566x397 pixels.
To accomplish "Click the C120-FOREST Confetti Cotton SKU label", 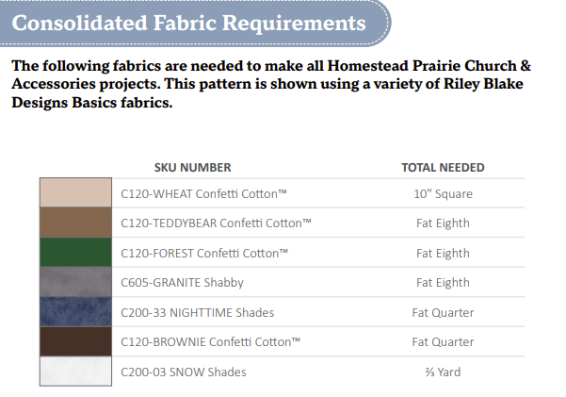I will 205,254.
